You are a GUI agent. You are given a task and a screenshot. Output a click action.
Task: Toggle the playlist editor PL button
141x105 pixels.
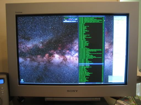tap(77, 19)
